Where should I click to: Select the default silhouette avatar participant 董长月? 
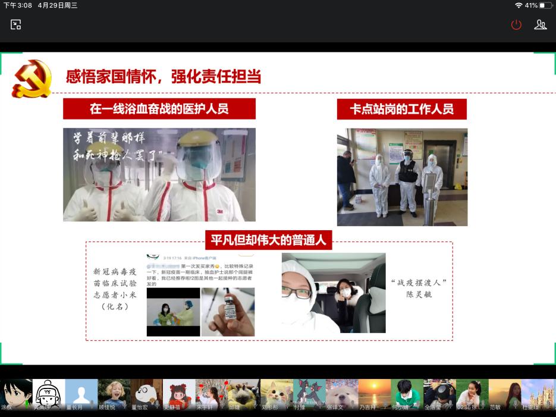[x=81, y=394]
